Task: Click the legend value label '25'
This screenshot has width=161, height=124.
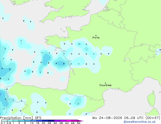Action: (x=49, y=123)
